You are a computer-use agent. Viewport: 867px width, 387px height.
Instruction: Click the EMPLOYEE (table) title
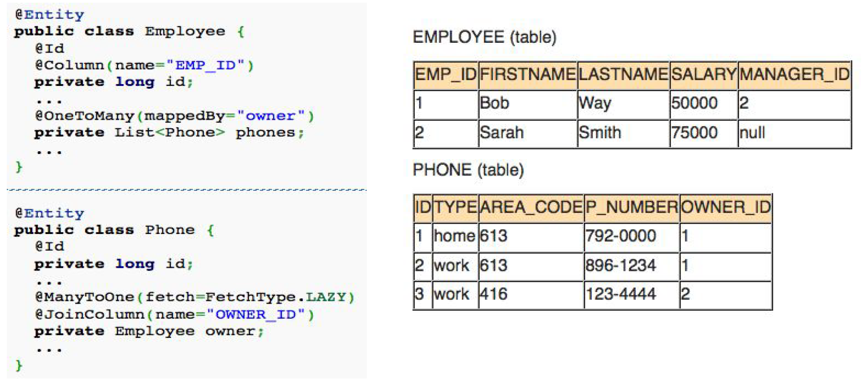tap(484, 37)
